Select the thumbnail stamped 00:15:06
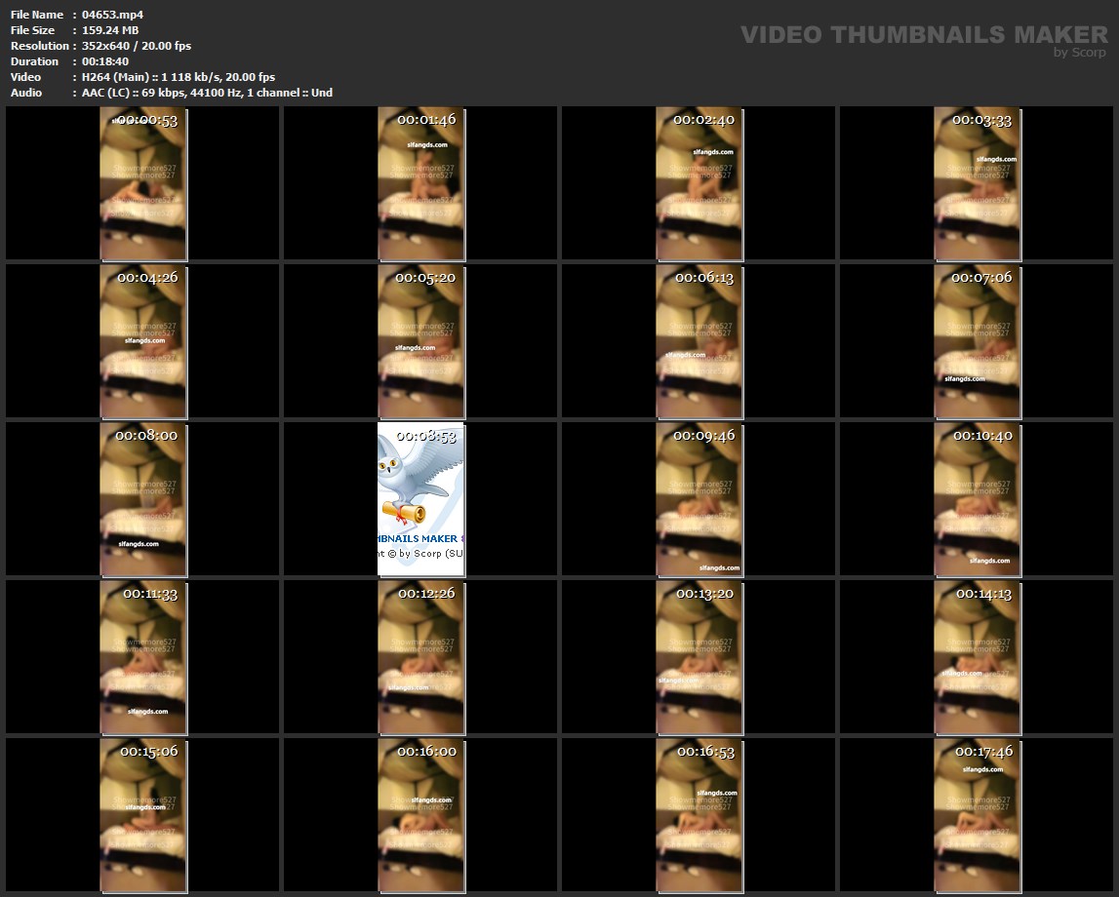Image resolution: width=1119 pixels, height=897 pixels. pyautogui.click(x=143, y=815)
